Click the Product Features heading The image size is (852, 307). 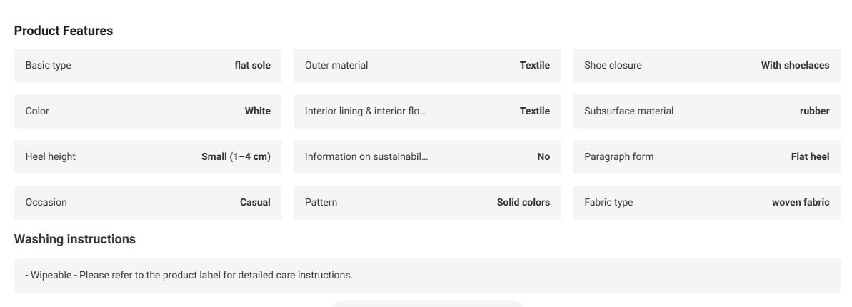[64, 31]
